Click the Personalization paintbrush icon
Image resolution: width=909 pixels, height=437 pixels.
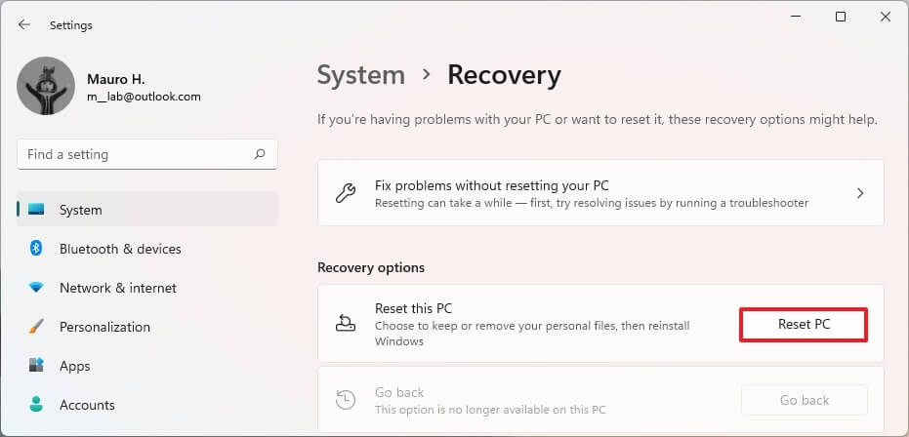tap(36, 327)
